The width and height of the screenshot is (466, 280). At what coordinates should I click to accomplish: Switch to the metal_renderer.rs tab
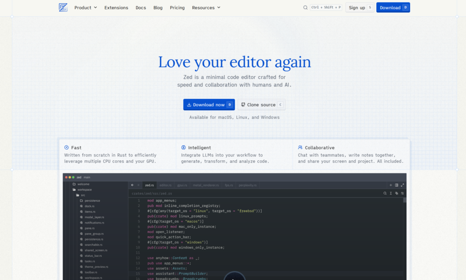pos(206,185)
